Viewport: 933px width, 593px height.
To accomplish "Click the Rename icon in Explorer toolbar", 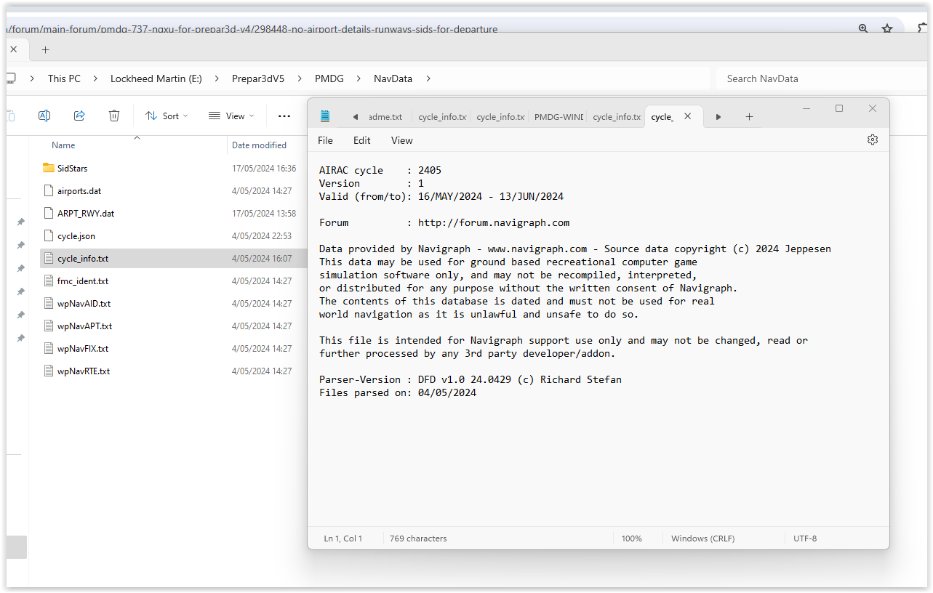I will pos(44,116).
